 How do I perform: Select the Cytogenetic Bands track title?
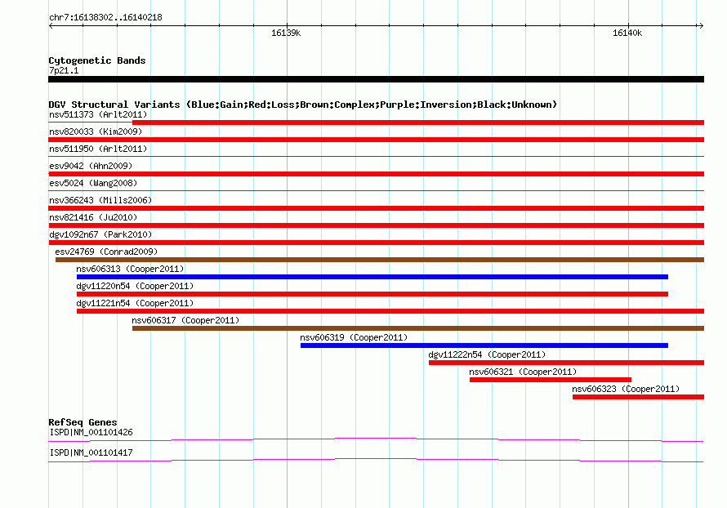[x=97, y=60]
